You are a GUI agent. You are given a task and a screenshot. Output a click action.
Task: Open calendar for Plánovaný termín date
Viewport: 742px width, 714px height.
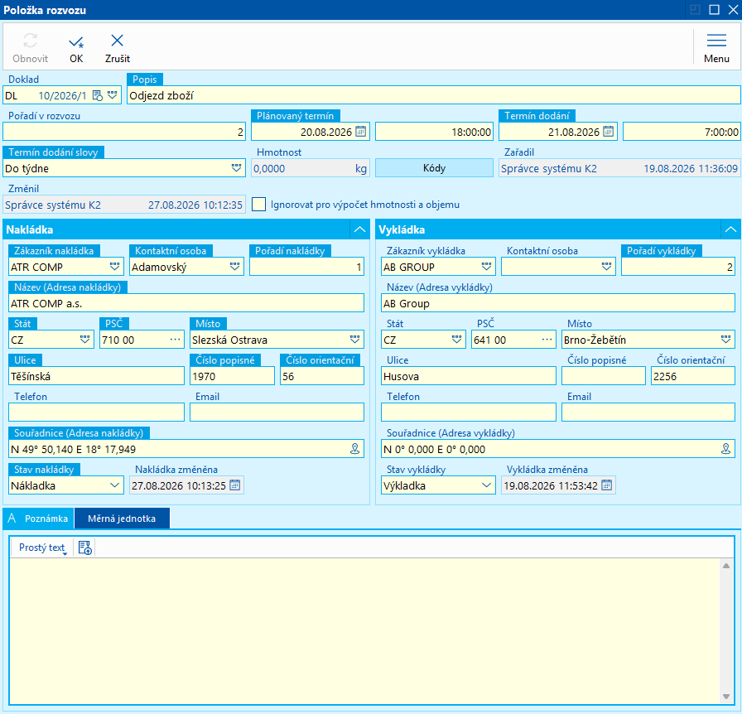pyautogui.click(x=360, y=132)
